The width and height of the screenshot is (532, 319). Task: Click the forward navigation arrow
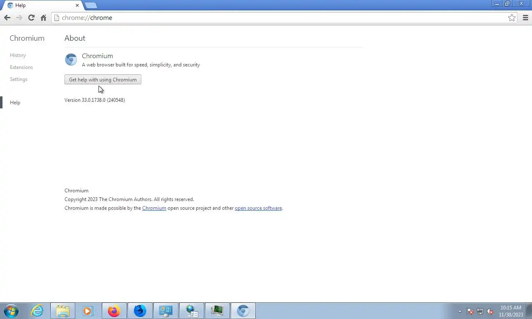pyautogui.click(x=19, y=17)
